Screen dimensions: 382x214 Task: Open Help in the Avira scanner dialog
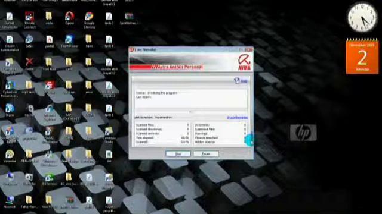tap(241, 81)
